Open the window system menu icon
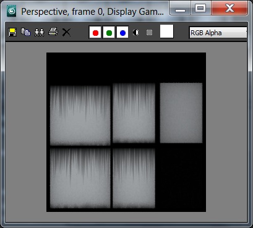This screenshot has width=253, height=228. (11, 11)
